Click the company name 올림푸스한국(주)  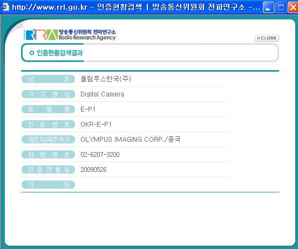click(106, 79)
